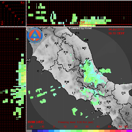Click the IS city label
132x132 pixels.
98,90
